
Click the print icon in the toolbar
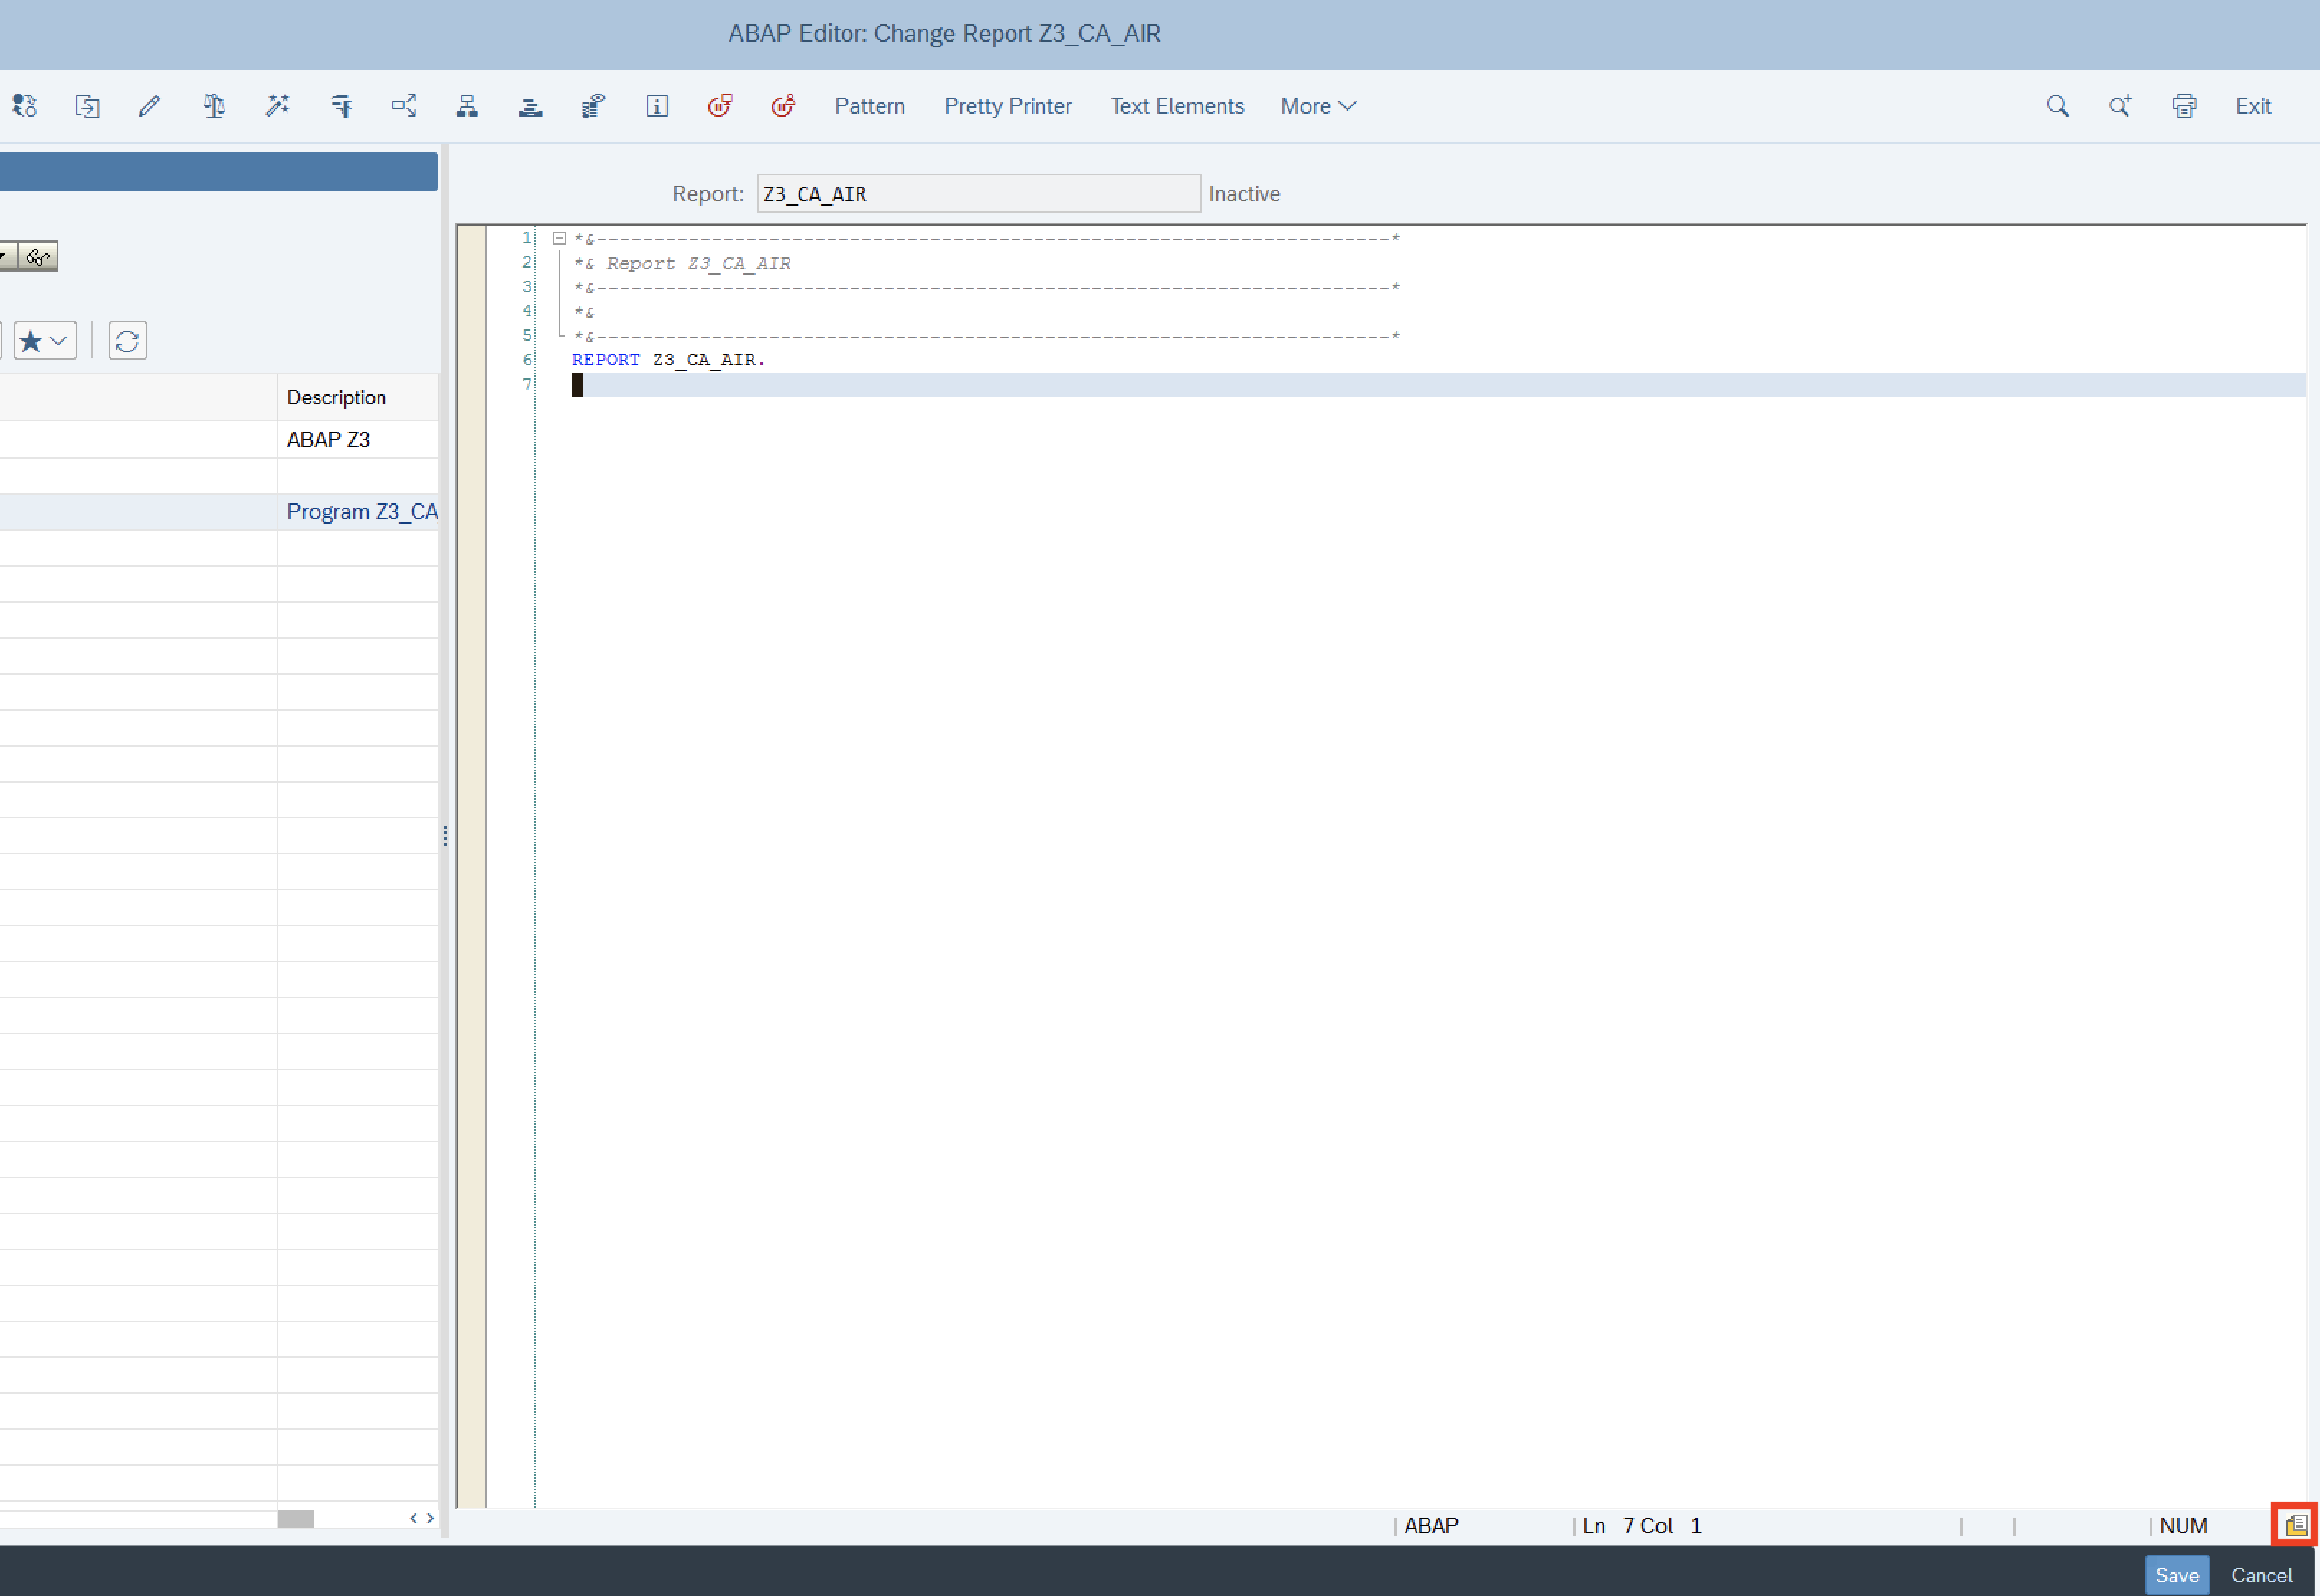2184,106
